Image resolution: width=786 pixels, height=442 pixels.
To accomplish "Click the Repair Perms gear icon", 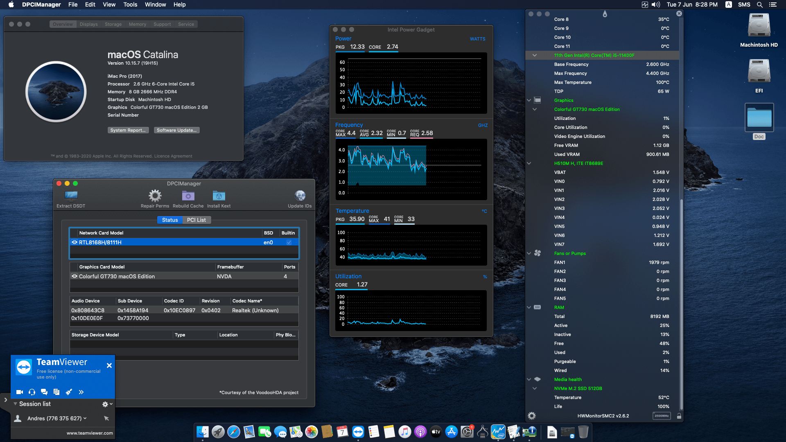I will 155,196.
